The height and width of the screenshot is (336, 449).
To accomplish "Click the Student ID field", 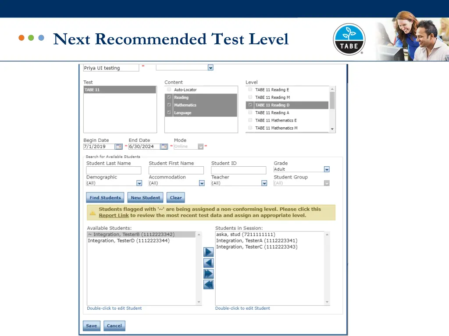I will coord(239,170).
